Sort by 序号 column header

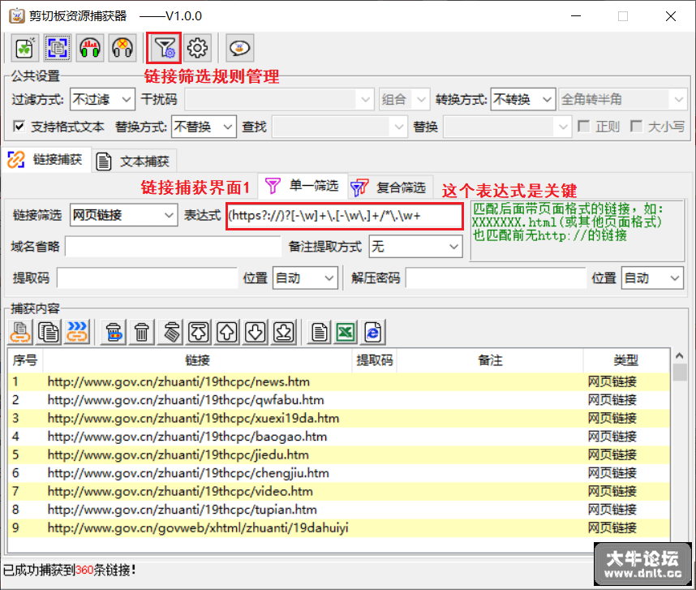pyautogui.click(x=25, y=360)
